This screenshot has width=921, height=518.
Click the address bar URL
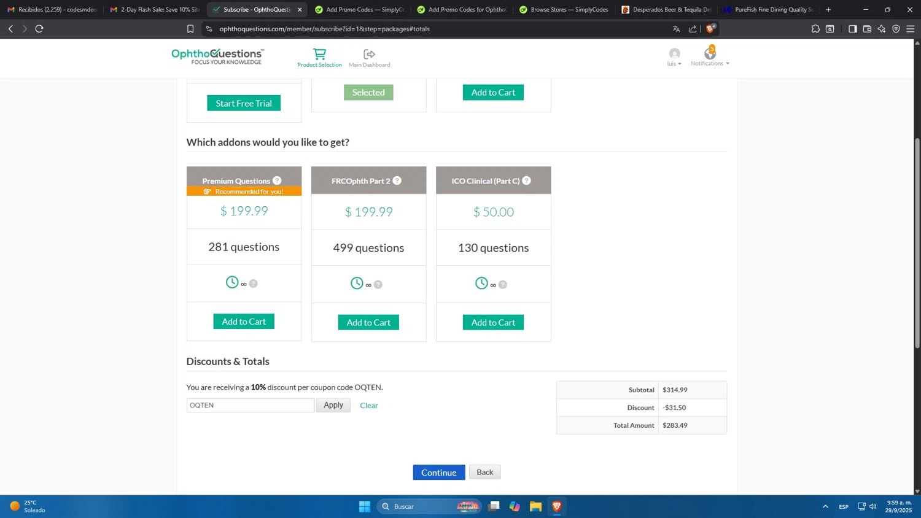[x=325, y=29]
